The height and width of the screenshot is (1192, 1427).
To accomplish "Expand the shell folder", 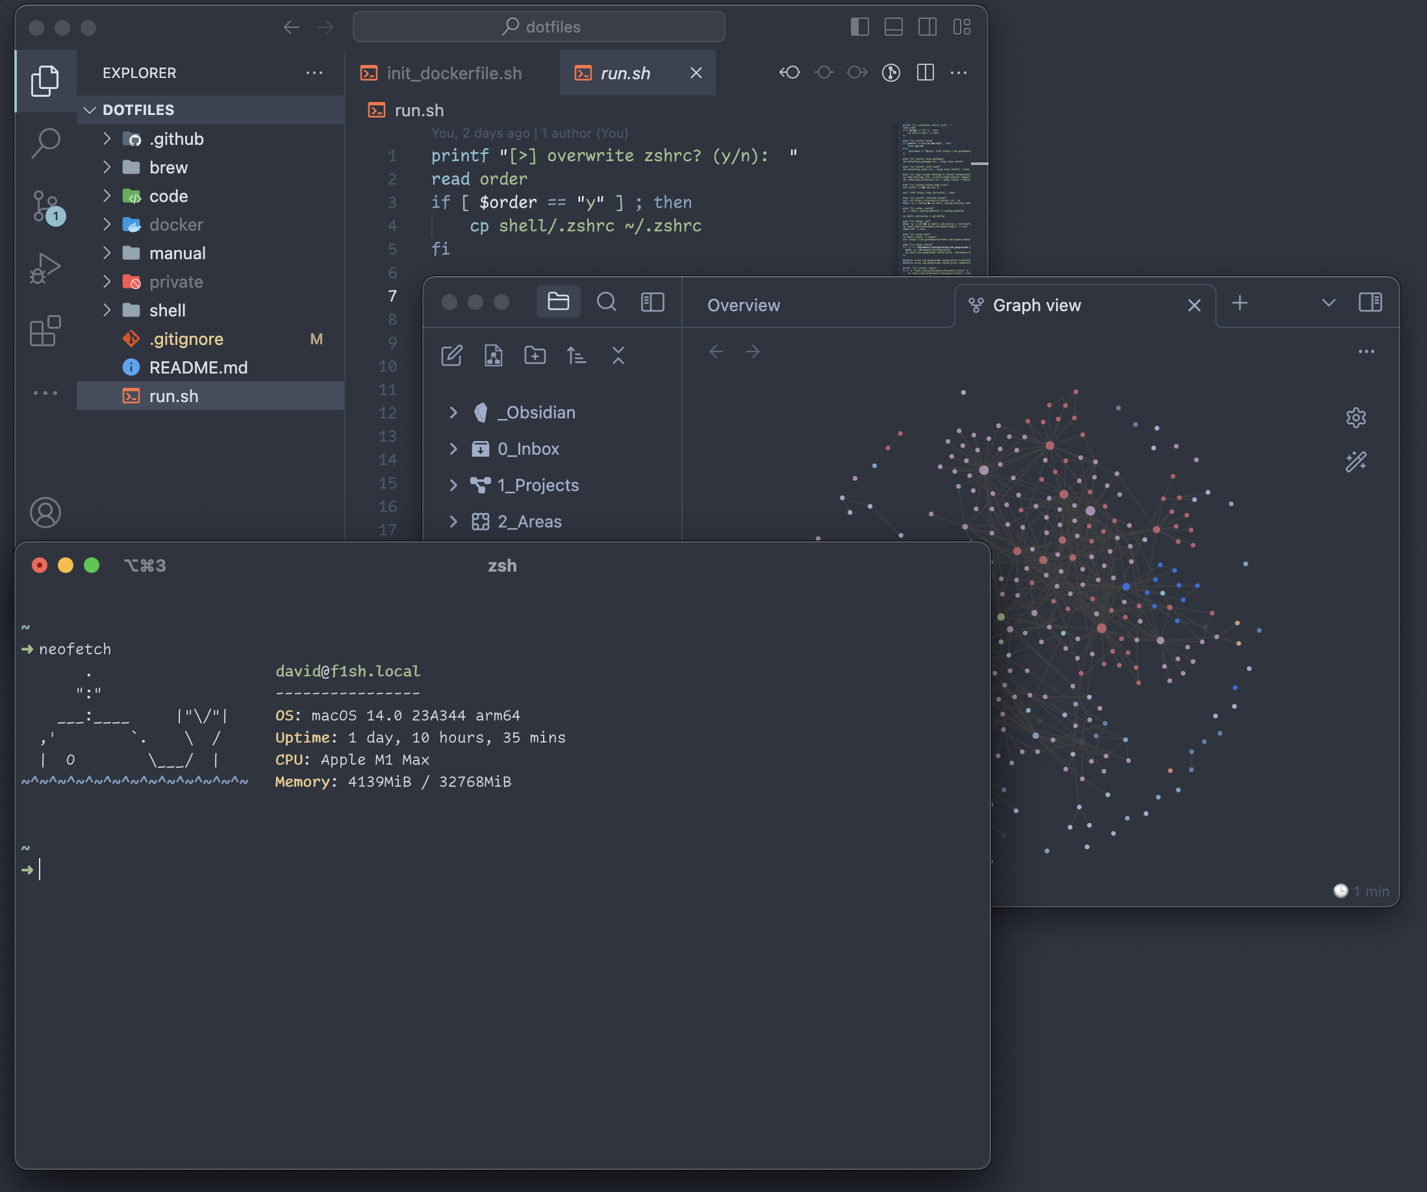I will tap(167, 311).
